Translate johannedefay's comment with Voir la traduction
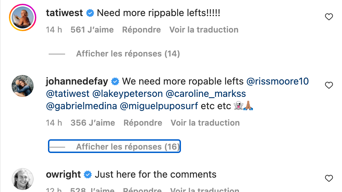The image size is (342, 192). (x=205, y=123)
